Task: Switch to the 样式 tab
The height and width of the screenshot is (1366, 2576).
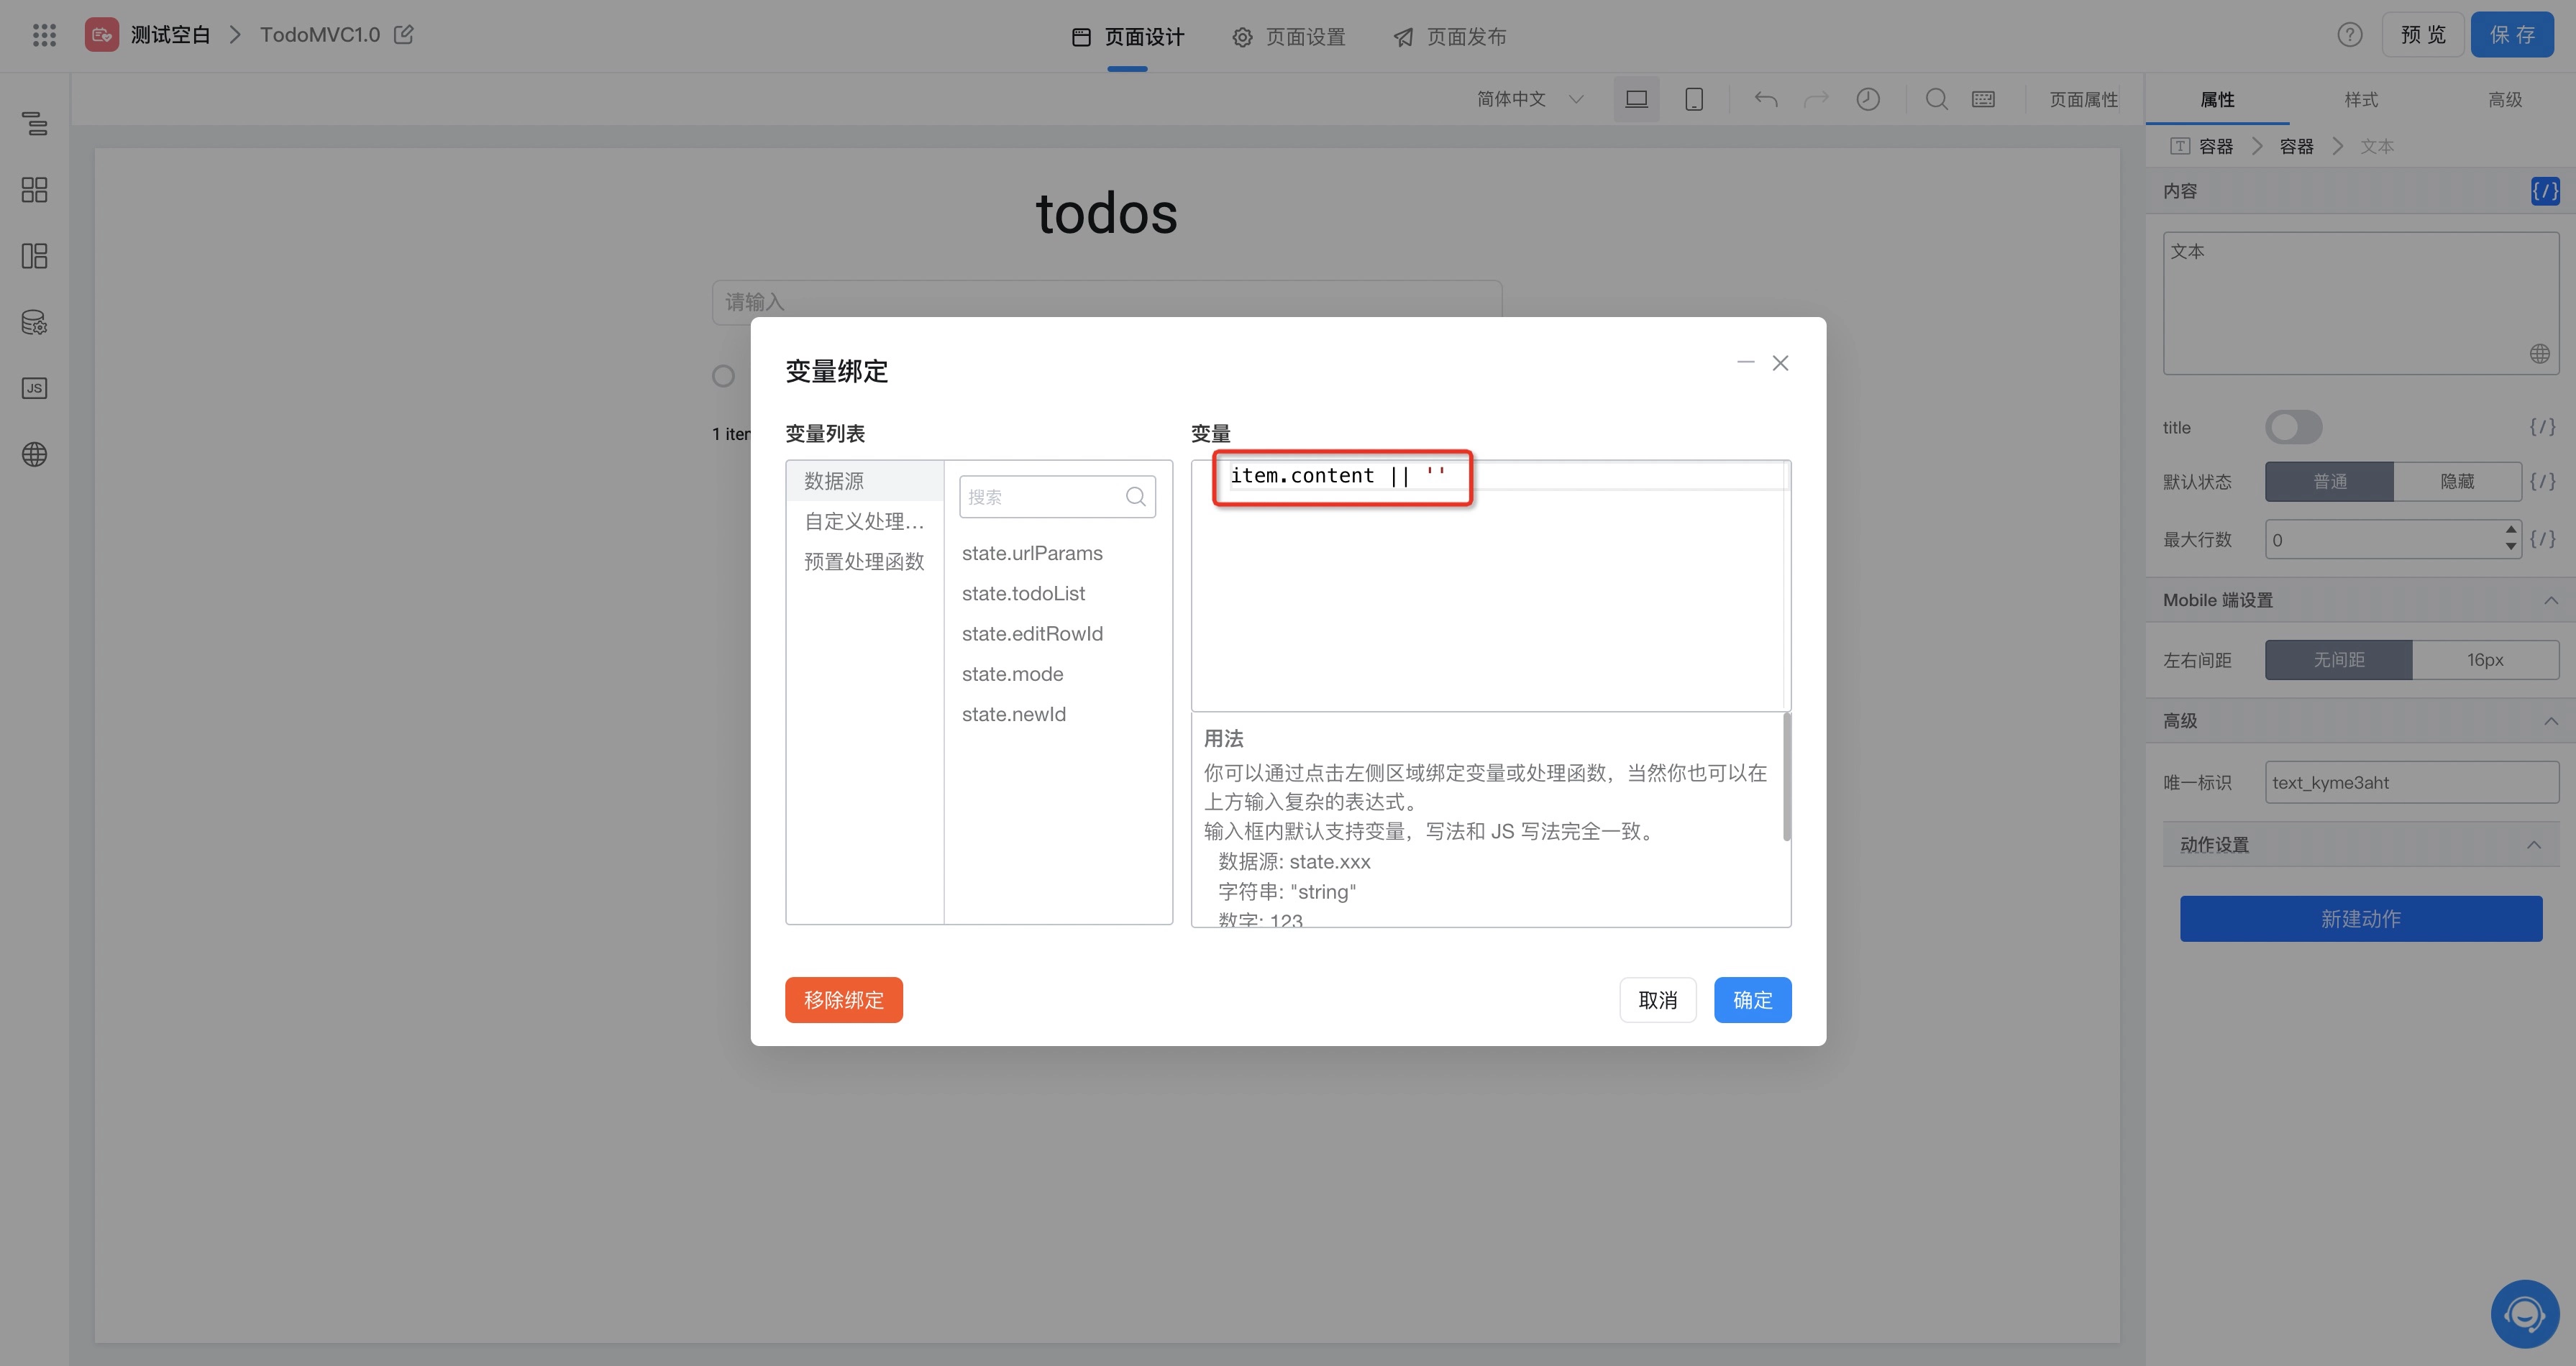Action: pyautogui.click(x=2361, y=99)
